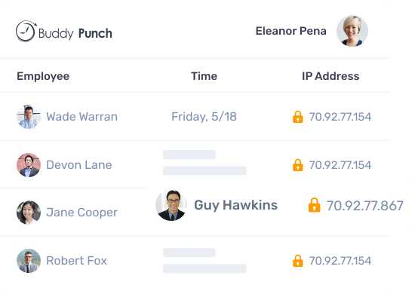Screen dimensions: 415x294
Task: Click Guy Hawkins's avatar in highlighted card
Action: coord(171,205)
